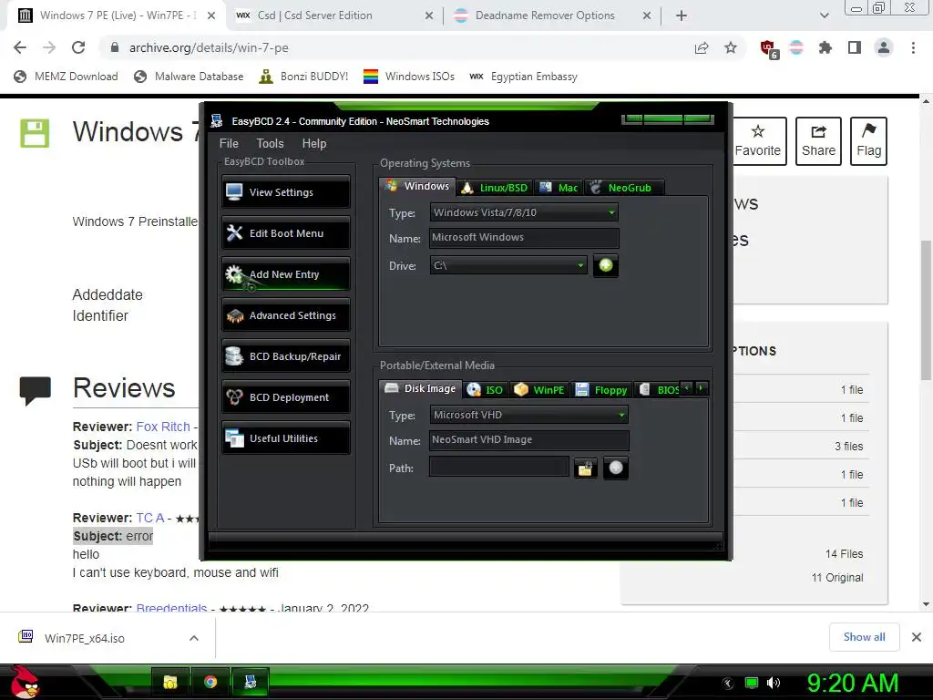
Task: Click the empty Path input field
Action: (498, 467)
